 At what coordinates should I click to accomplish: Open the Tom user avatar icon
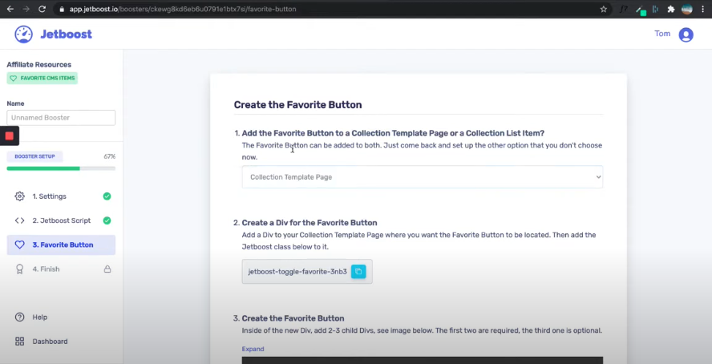(x=686, y=34)
